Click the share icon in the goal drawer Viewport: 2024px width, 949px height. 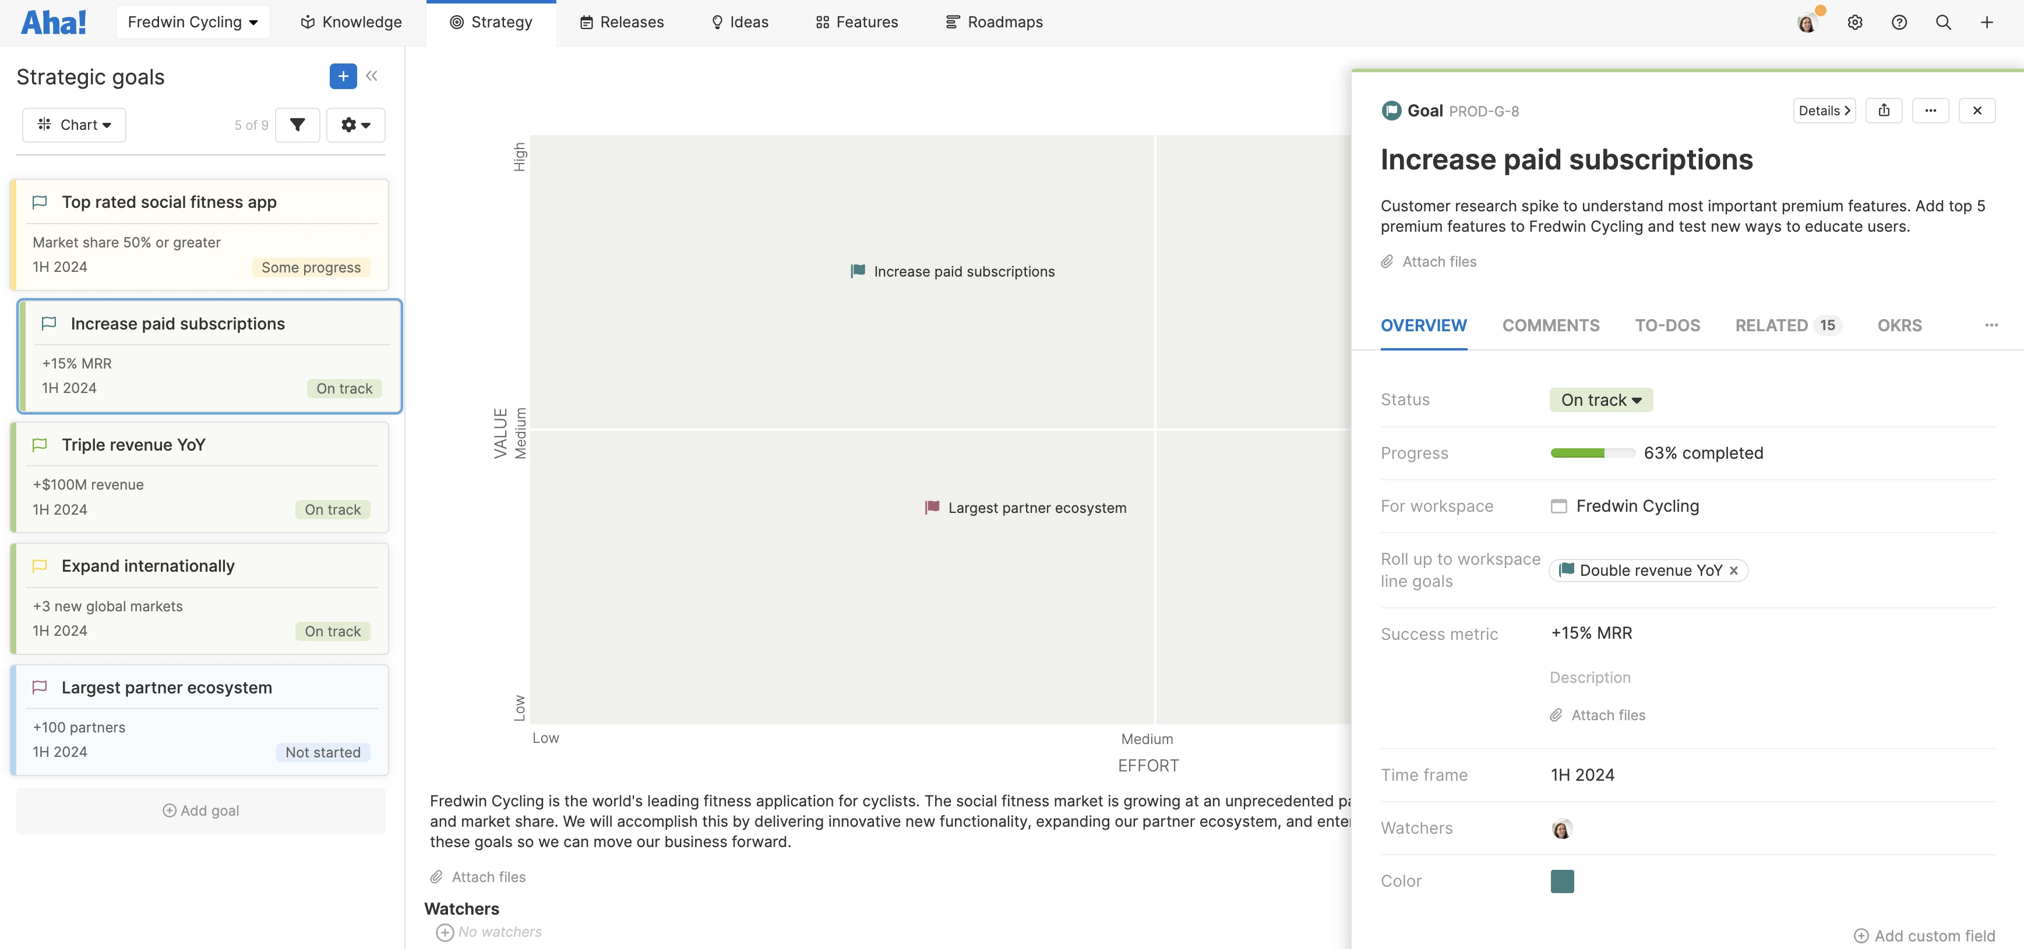tap(1884, 110)
